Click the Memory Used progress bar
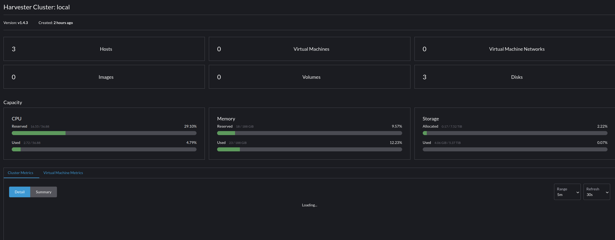 coord(309,149)
